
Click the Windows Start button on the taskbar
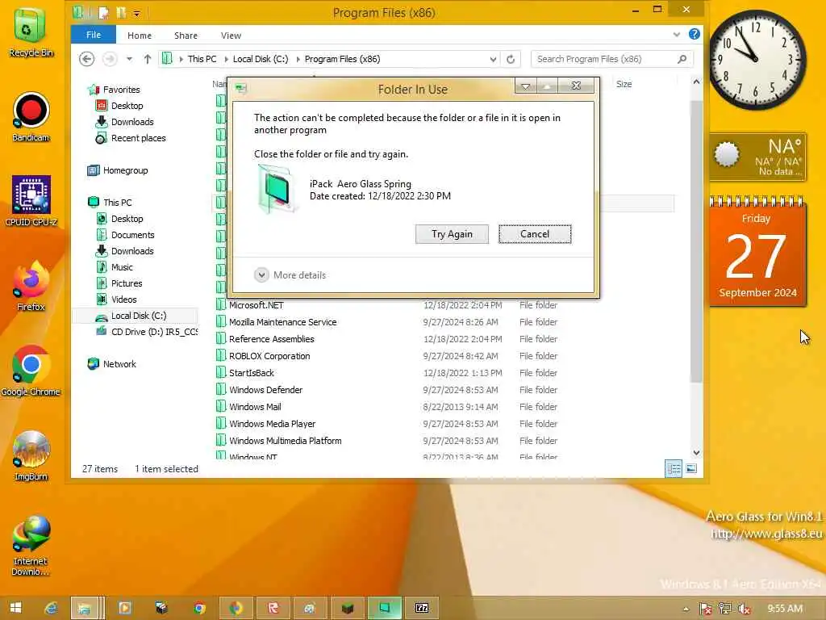click(16, 608)
